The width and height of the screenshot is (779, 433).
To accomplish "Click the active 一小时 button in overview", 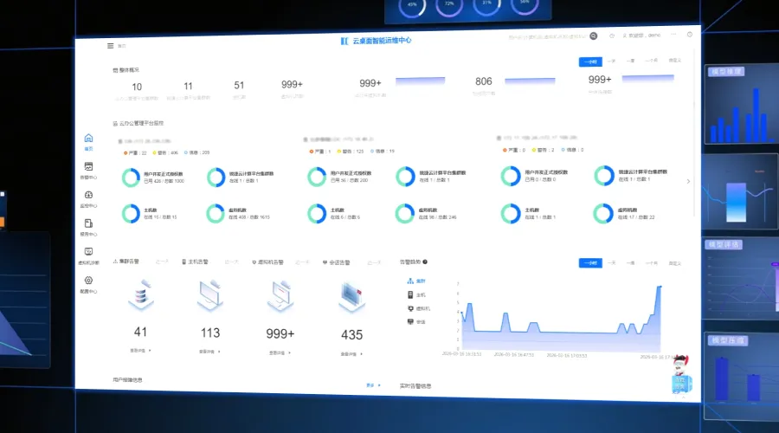I will 589,61.
